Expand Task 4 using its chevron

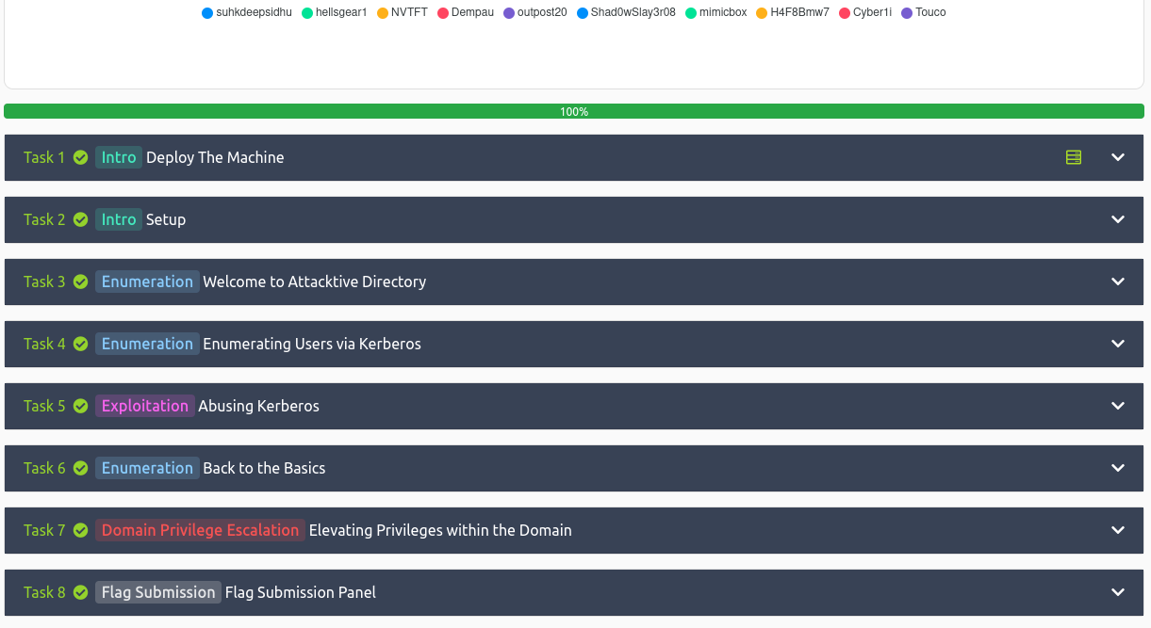[1118, 344]
